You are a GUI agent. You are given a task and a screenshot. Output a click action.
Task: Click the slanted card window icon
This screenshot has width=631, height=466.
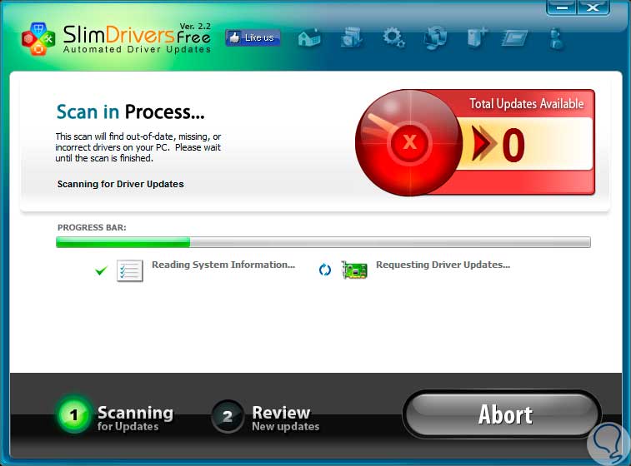514,38
